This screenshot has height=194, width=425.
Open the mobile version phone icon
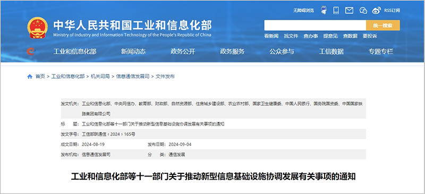point(336,10)
